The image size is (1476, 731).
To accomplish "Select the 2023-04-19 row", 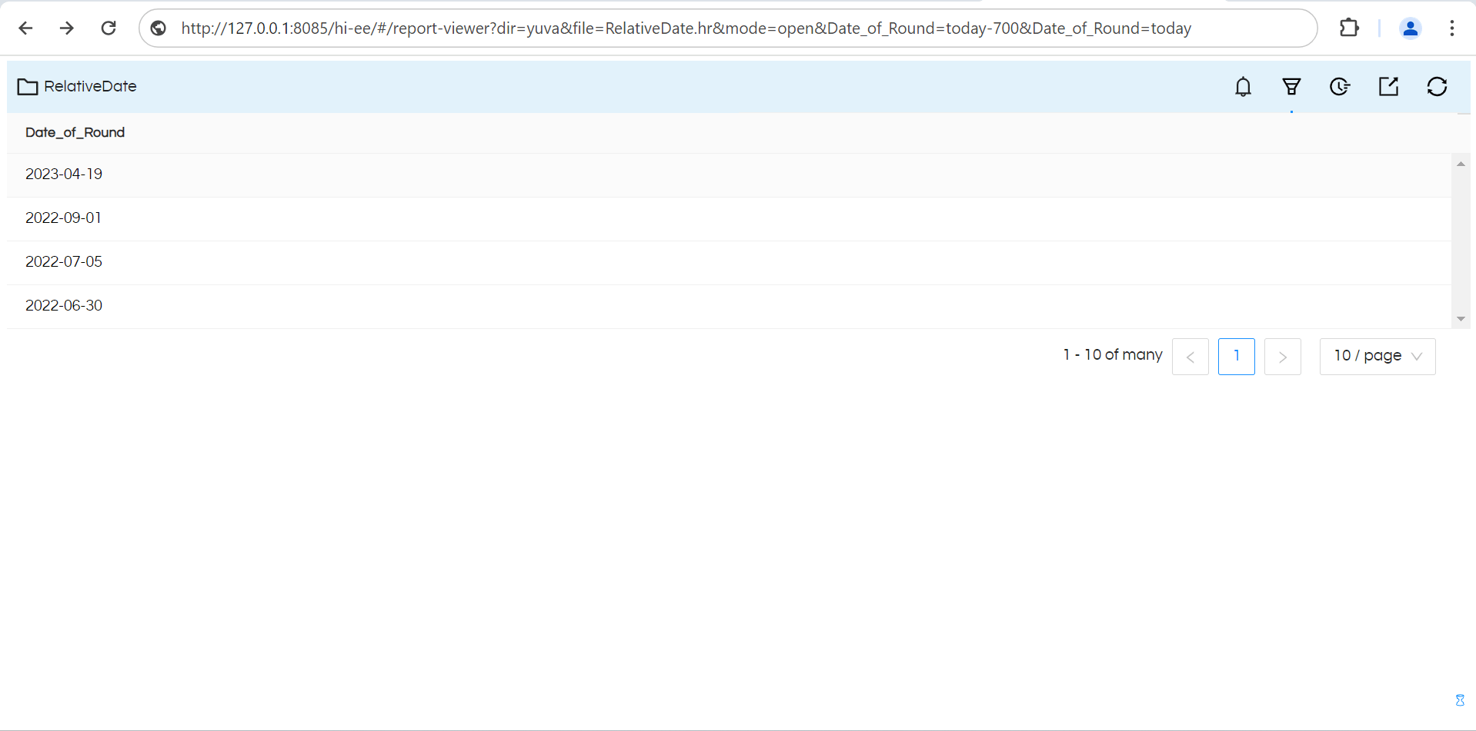I will pyautogui.click(x=729, y=174).
